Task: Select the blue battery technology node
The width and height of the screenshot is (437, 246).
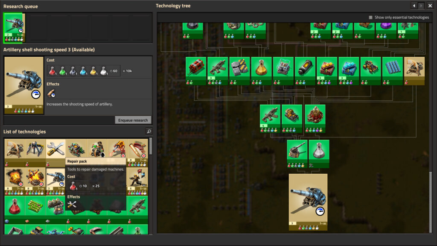Action: 305,68
